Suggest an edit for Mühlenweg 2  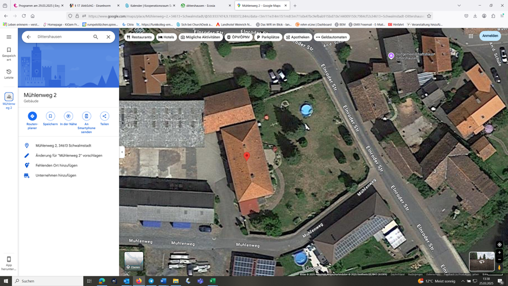tap(68, 155)
